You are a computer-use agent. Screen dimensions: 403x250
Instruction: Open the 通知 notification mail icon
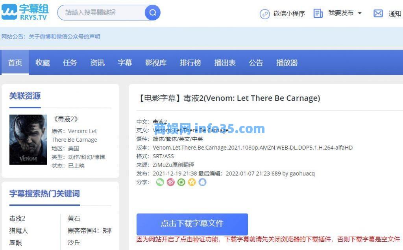(378, 13)
